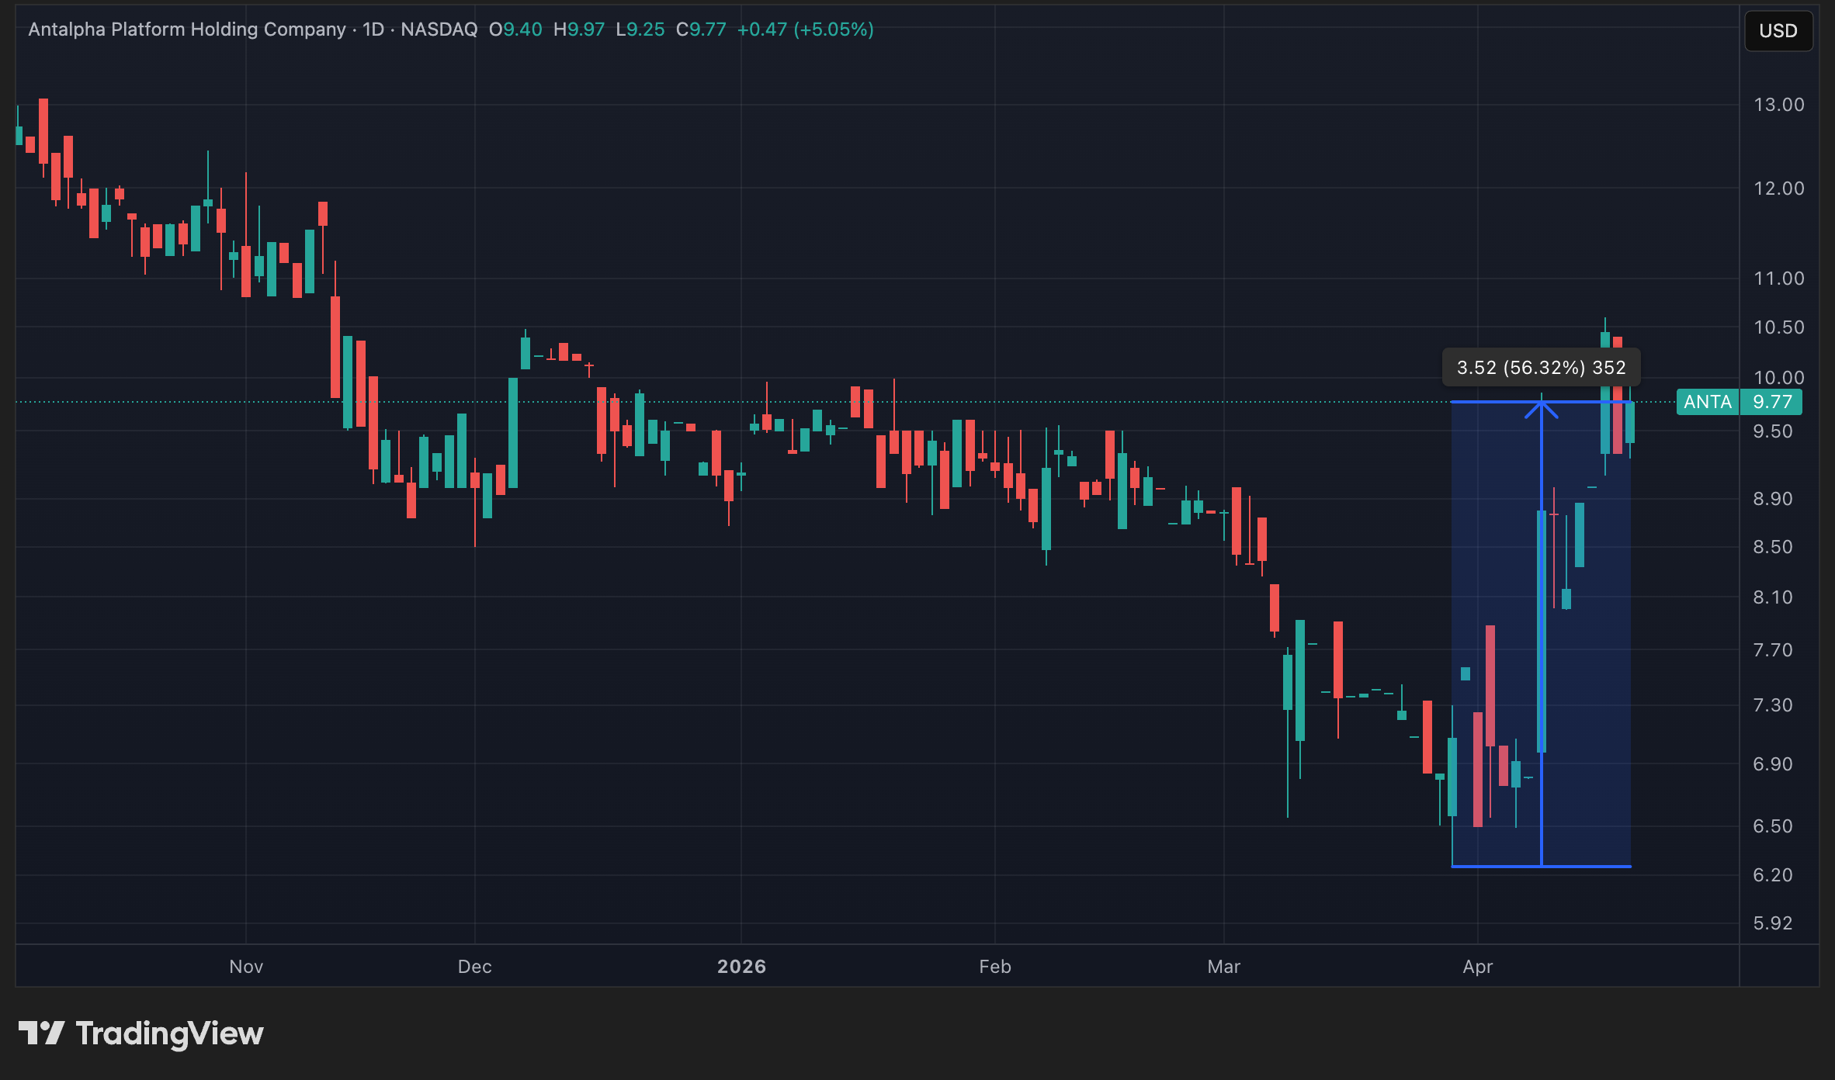Click the +0.47 (+5.05%) change value
This screenshot has width=1835, height=1080.
coord(805,29)
